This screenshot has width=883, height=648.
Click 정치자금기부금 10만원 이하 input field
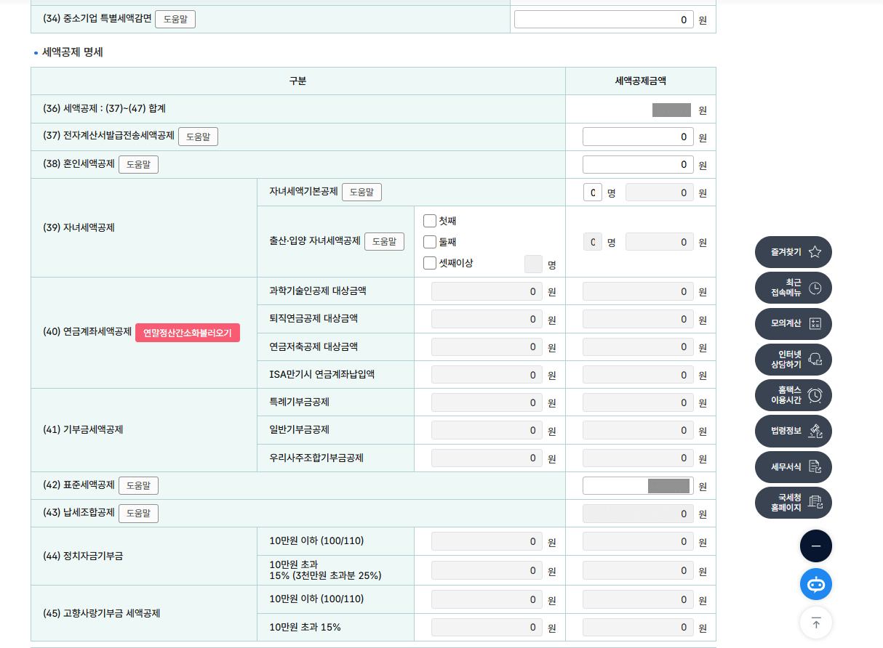487,541
